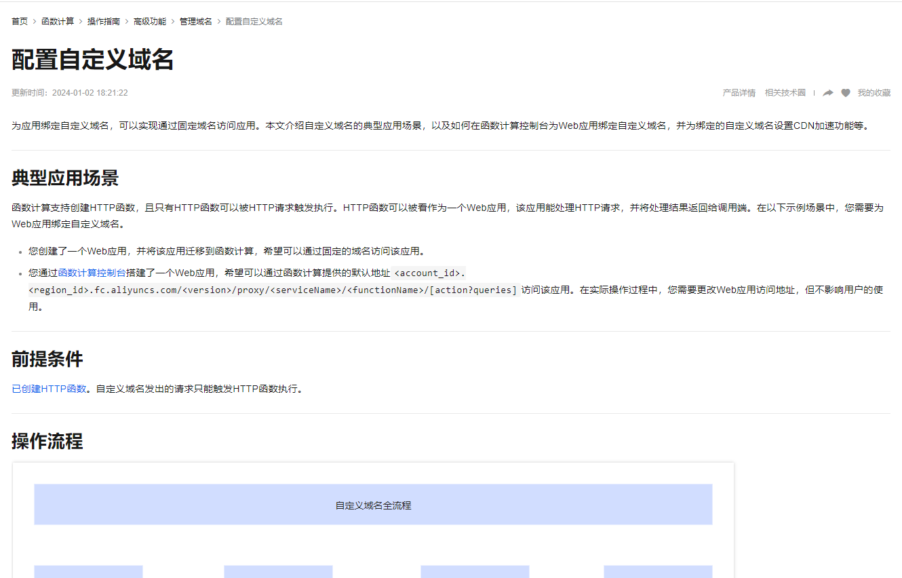Open 首页 breadcrumb link

click(20, 22)
